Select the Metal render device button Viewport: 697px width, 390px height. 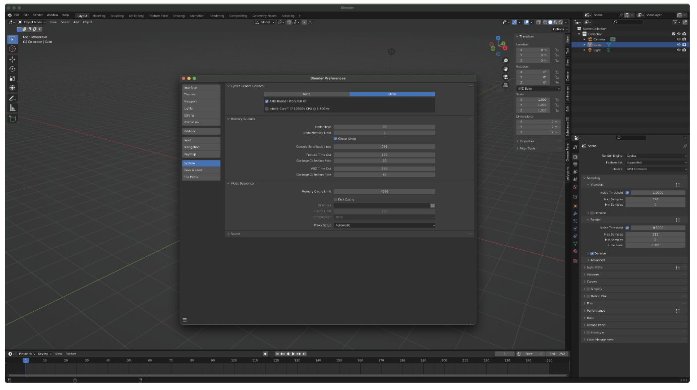coord(392,94)
